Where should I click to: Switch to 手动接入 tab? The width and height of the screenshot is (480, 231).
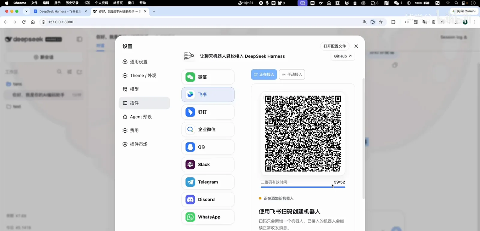click(292, 74)
